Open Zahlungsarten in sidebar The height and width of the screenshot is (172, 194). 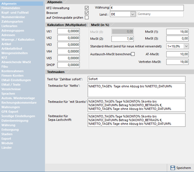pyautogui.click(x=12, y=22)
